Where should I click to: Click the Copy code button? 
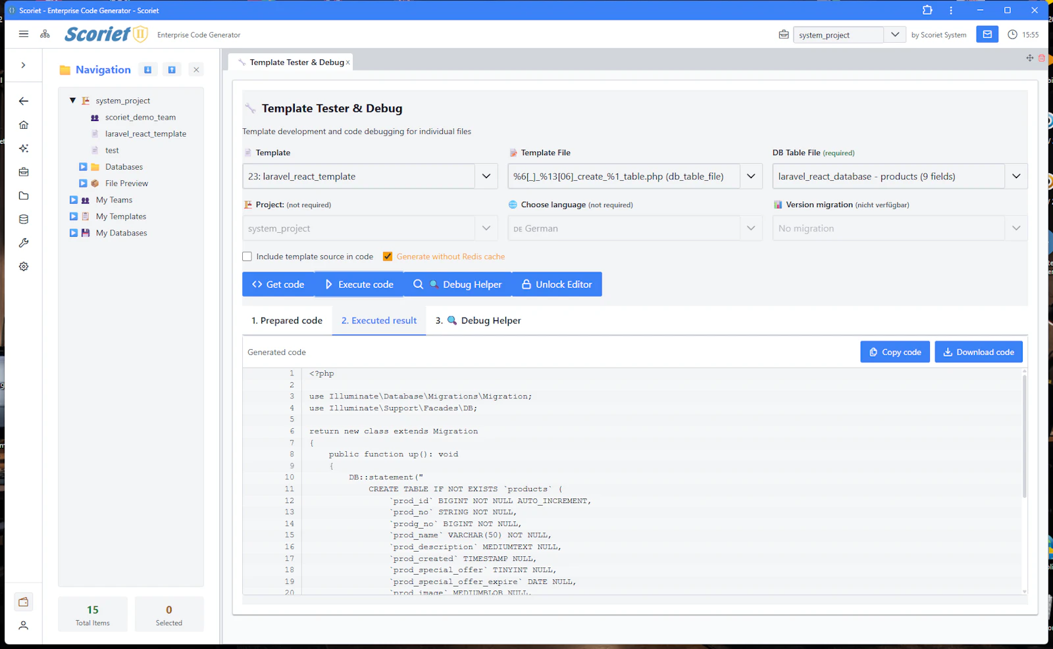pos(895,352)
